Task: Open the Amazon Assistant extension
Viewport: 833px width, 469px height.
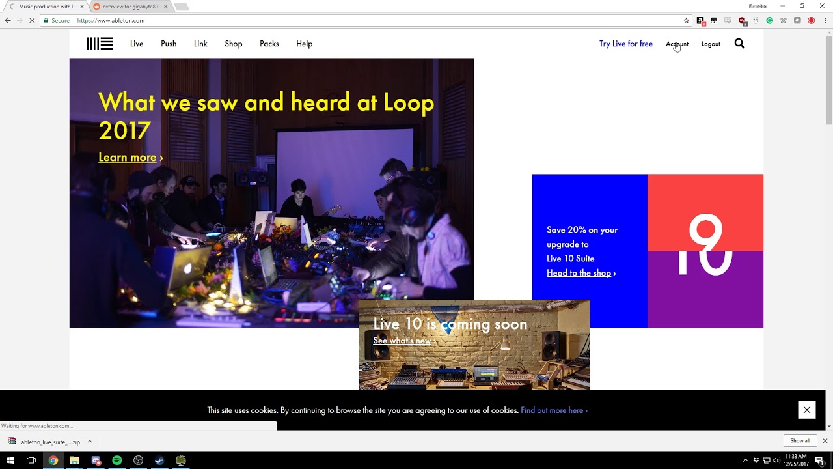Action: [700, 21]
